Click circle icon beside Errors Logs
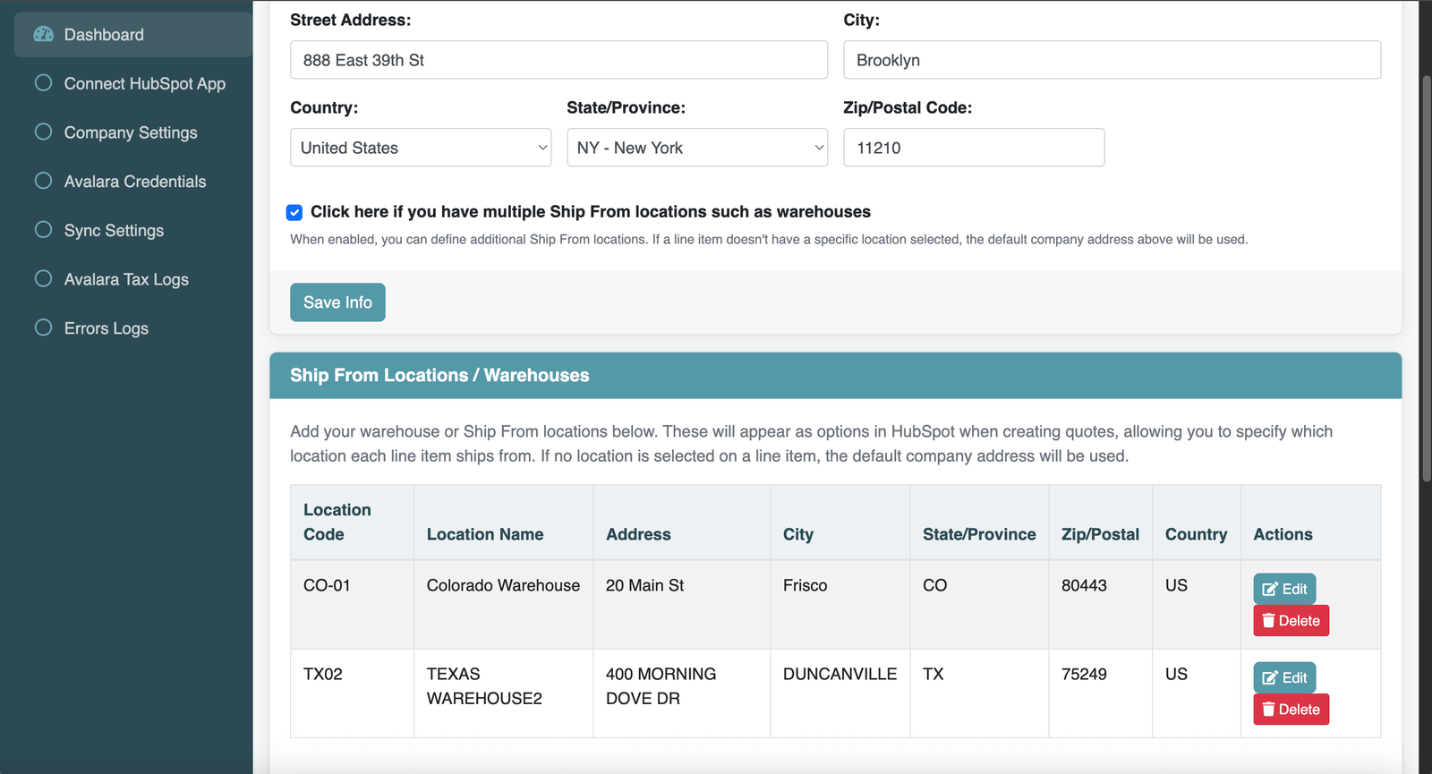The width and height of the screenshot is (1432, 774). [x=43, y=327]
